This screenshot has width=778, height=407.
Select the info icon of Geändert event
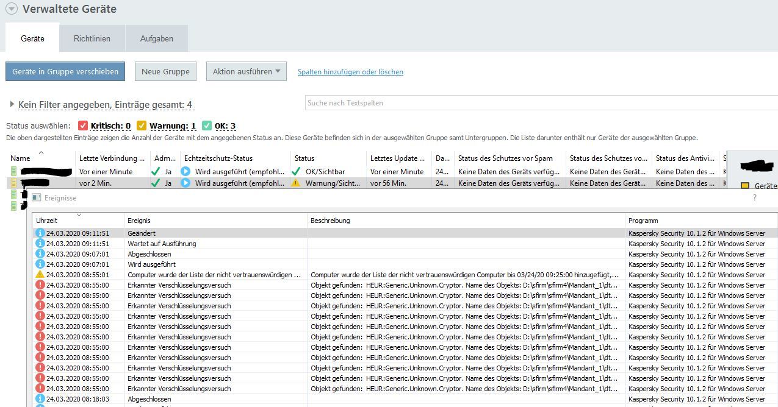coord(40,233)
